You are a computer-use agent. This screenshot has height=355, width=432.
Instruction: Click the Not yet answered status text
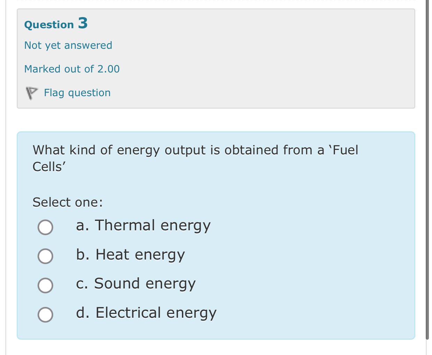[68, 45]
